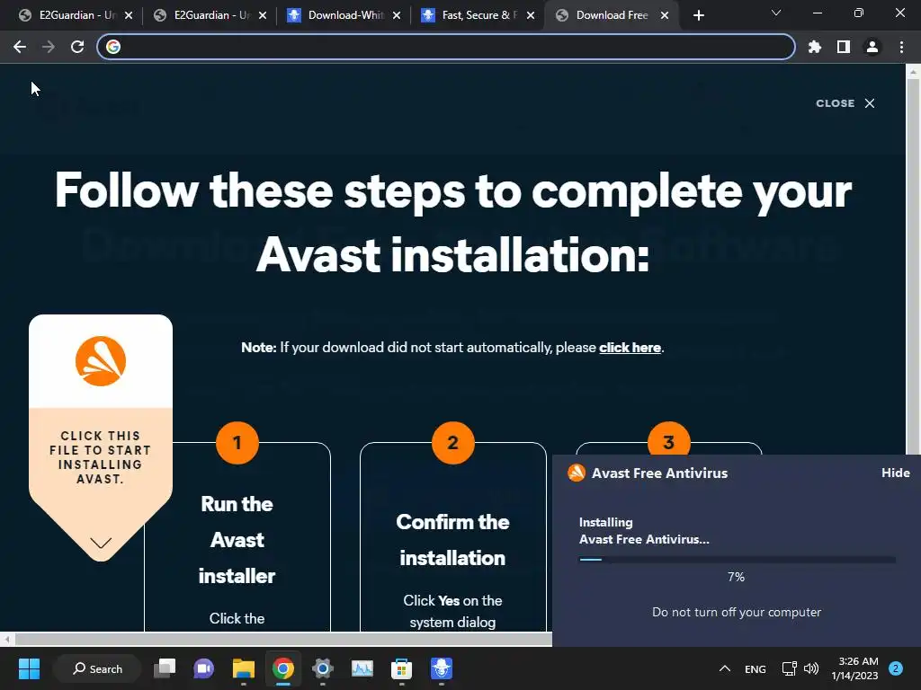The width and height of the screenshot is (921, 690).
Task: Click the installation progress bar
Action: [x=738, y=560]
